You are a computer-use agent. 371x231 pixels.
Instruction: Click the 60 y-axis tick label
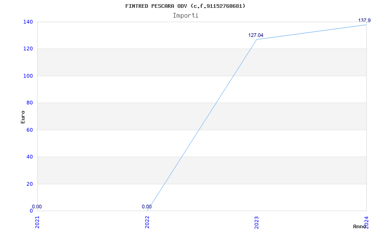click(29, 130)
